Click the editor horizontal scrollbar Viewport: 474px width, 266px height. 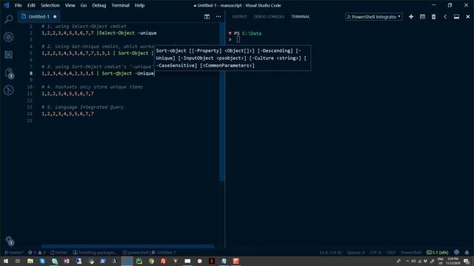coord(127,246)
